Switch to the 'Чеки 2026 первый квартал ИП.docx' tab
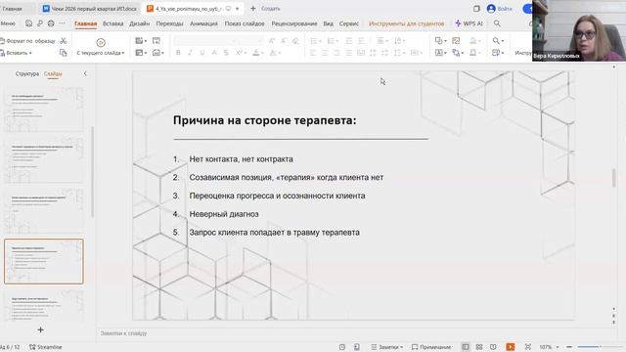The width and height of the screenshot is (626, 352). (90, 9)
